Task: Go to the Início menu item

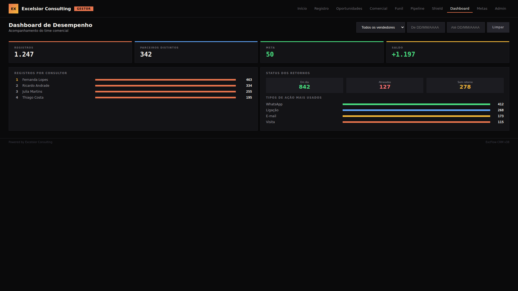Action: (302, 9)
